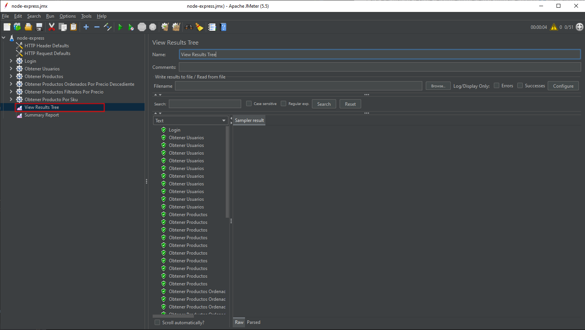Click the Expand All plus icon

pos(86,27)
